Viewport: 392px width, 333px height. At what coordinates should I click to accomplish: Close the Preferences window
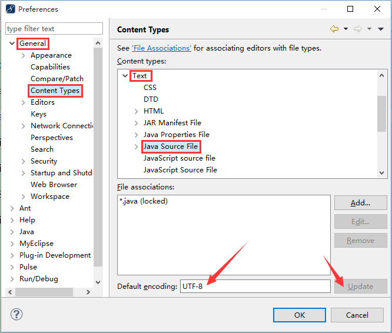pyautogui.click(x=377, y=9)
